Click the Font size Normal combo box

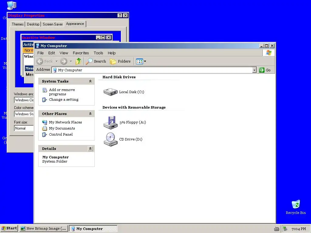click(x=24, y=128)
